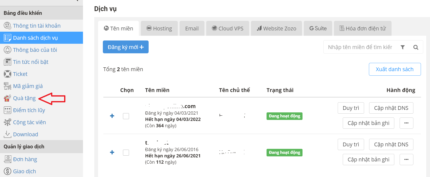This screenshot has width=430, height=177.
Task: Click the filter funnel icon beside search
Action: (403, 47)
